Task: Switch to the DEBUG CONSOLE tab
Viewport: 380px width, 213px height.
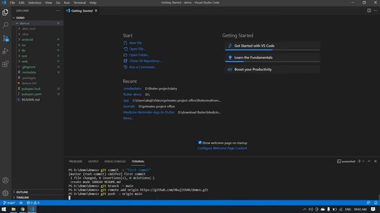Action: click(115, 162)
